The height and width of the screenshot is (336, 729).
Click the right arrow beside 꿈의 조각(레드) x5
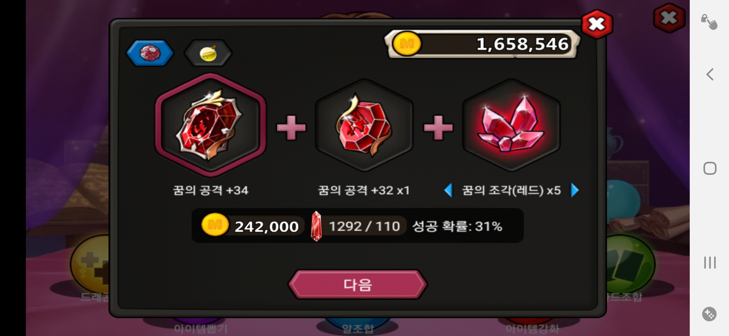point(575,190)
